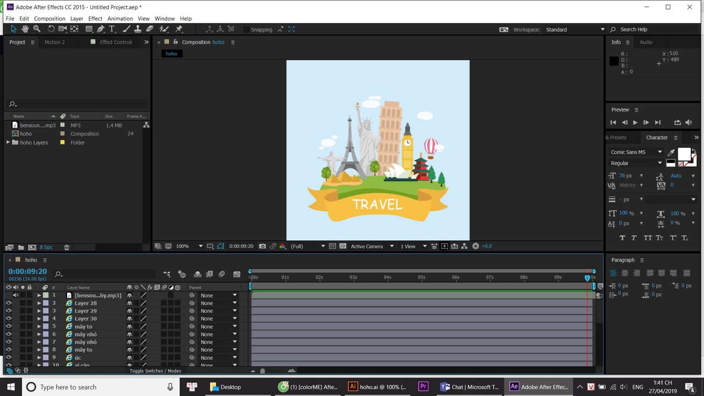Toggle All Caps text style
The image size is (704, 396).
[648, 238]
